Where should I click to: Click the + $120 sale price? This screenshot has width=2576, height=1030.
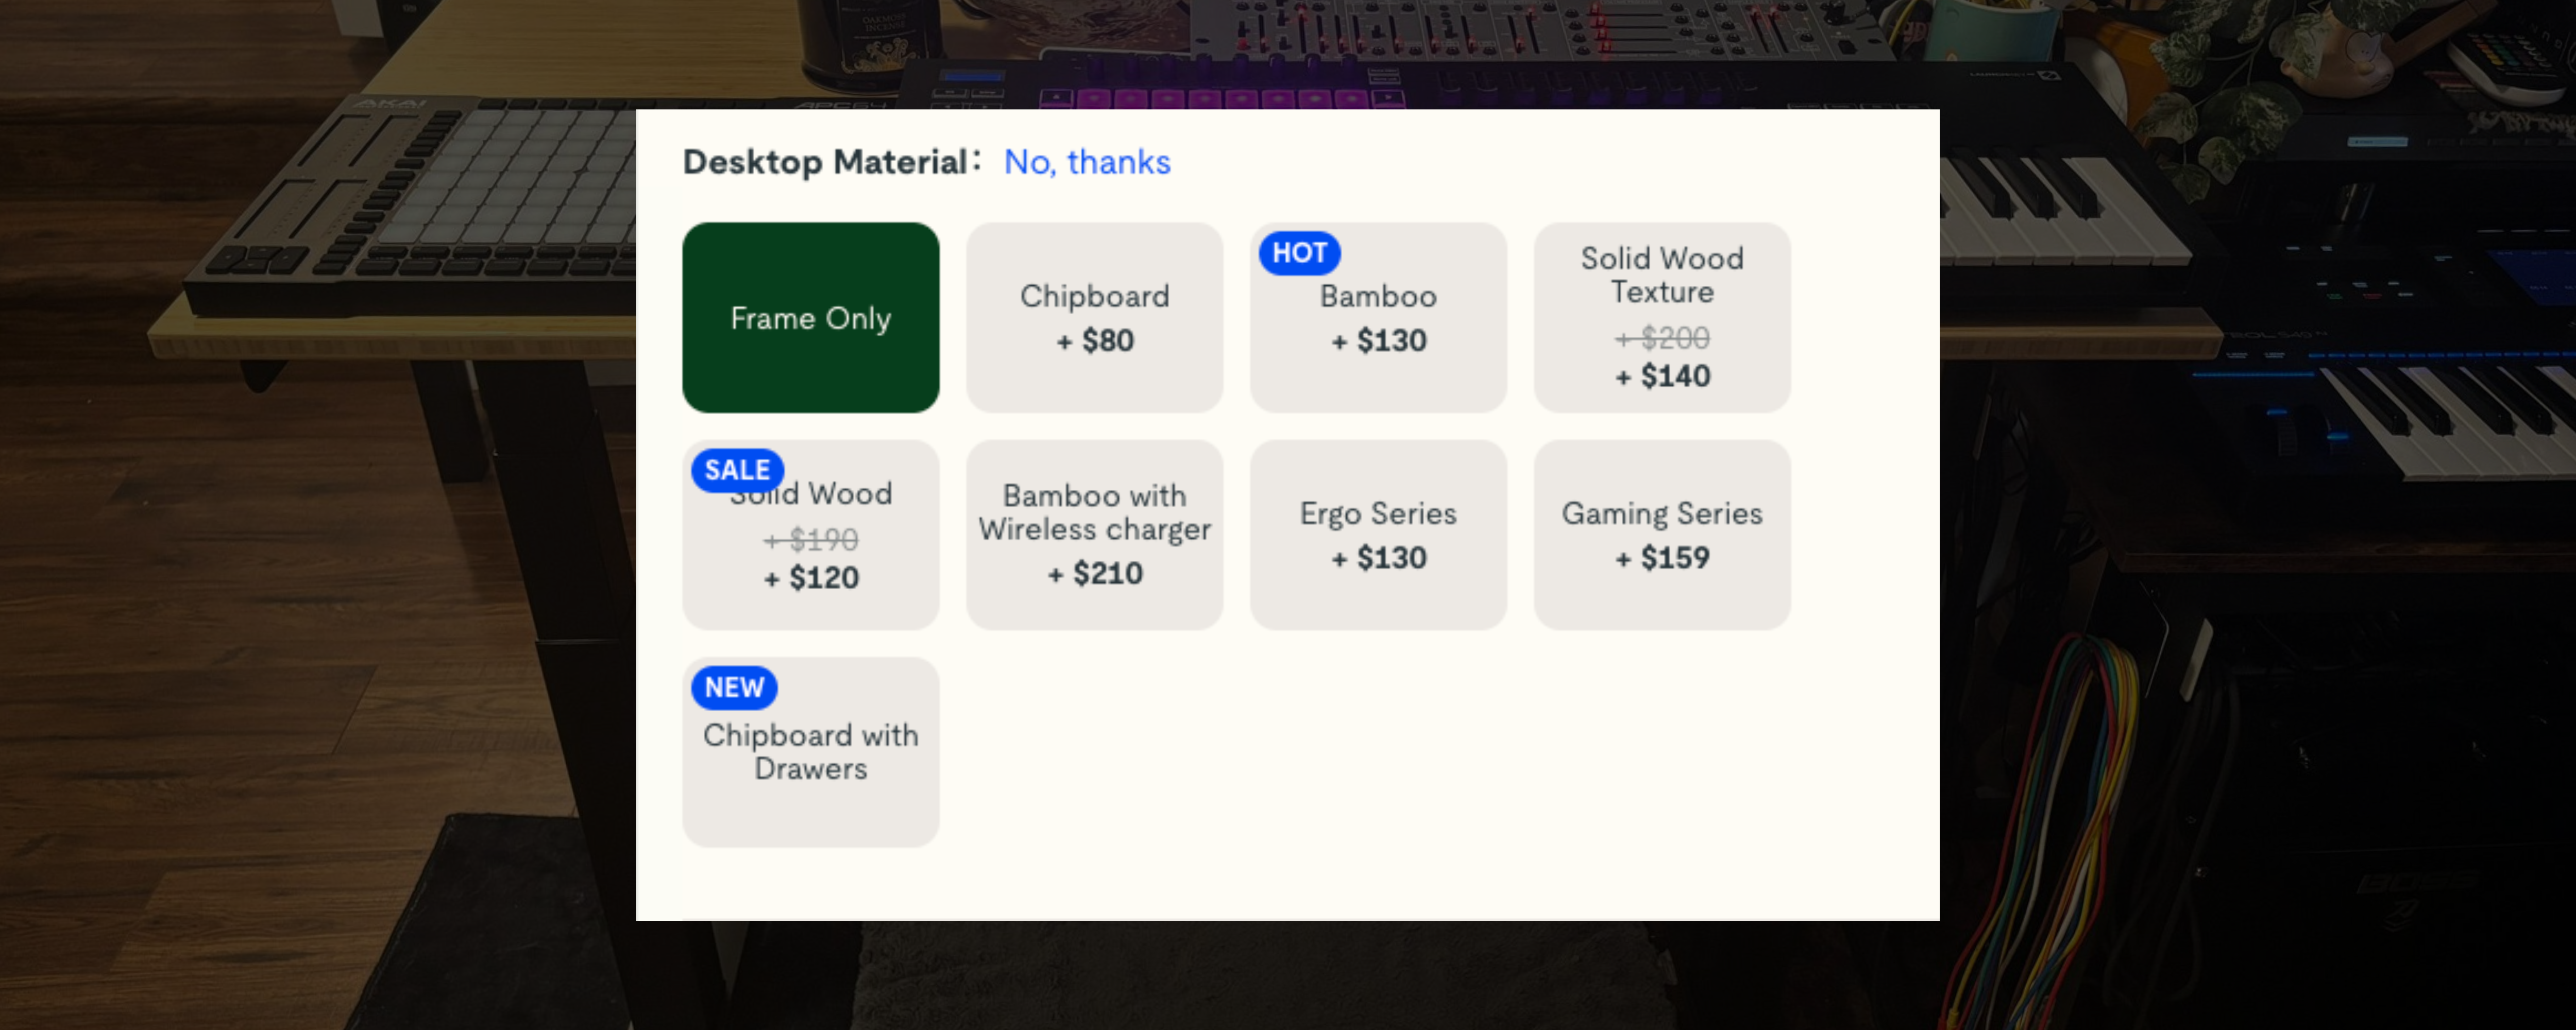click(810, 578)
